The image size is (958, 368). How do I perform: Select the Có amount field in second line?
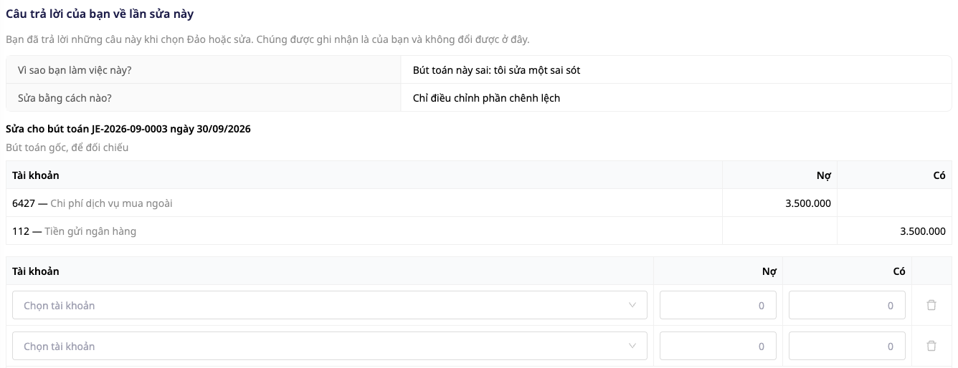click(847, 346)
